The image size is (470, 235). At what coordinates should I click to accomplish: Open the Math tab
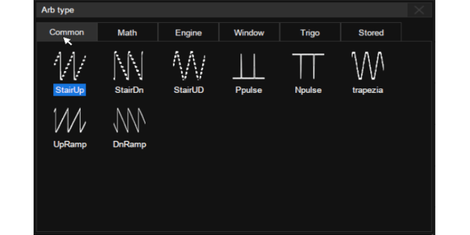127,33
